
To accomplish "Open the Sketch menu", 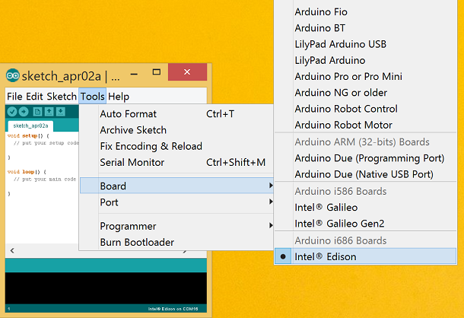I will coord(62,97).
